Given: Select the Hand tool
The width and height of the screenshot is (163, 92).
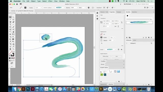Looking at the screenshot, I should 10,49.
